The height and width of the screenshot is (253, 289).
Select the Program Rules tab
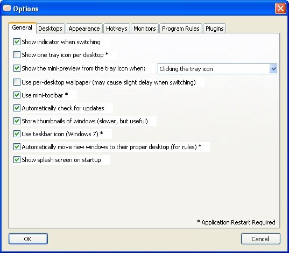tap(181, 29)
